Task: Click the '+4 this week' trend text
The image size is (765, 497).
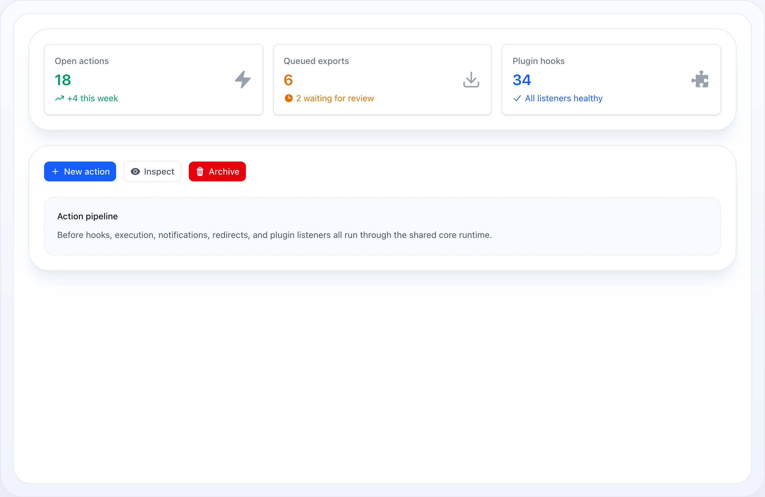Action: [93, 98]
